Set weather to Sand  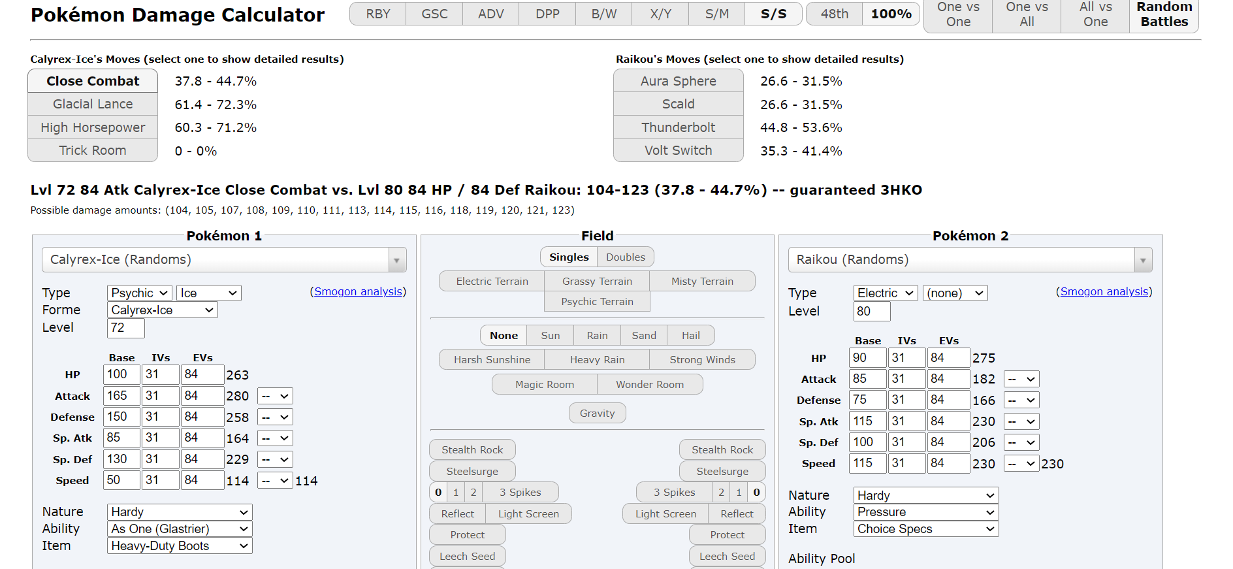[x=644, y=335]
